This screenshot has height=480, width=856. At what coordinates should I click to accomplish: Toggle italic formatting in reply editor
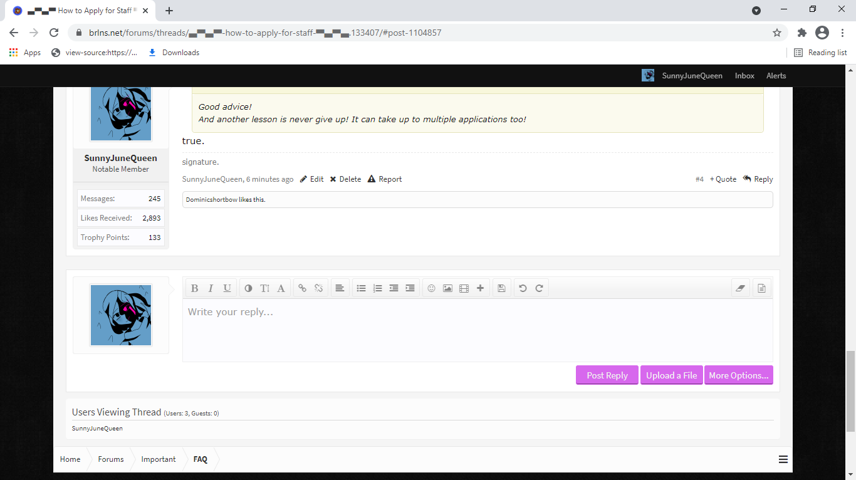coord(211,288)
